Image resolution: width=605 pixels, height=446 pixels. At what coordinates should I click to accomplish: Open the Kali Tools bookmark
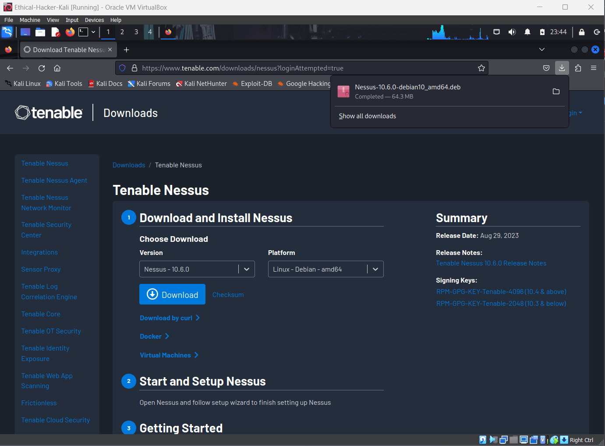(64, 84)
